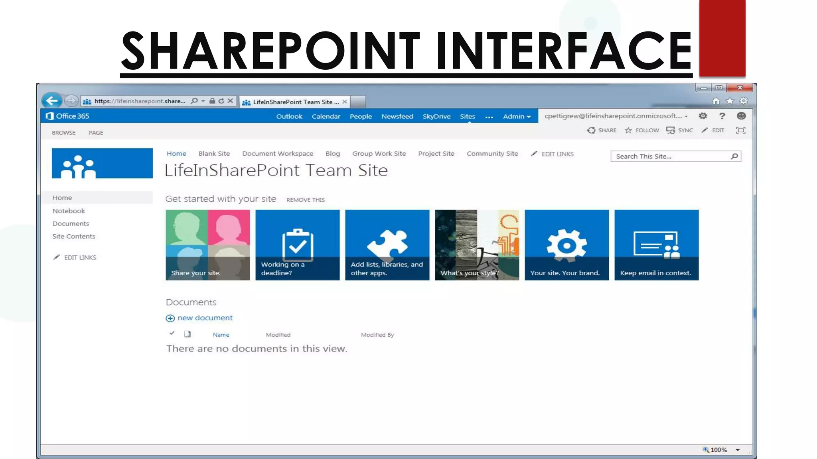
Task: Click the site search magnifier icon
Action: pyautogui.click(x=734, y=156)
